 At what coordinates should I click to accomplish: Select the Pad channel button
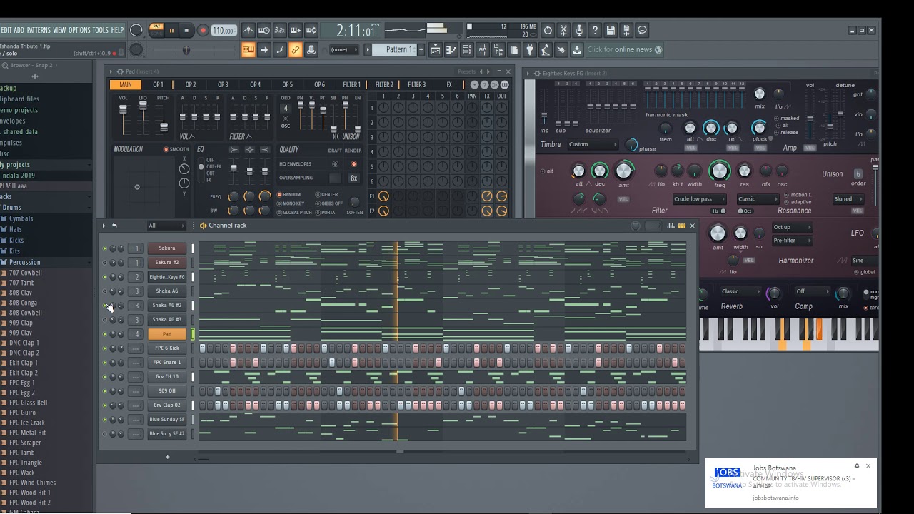tap(167, 334)
